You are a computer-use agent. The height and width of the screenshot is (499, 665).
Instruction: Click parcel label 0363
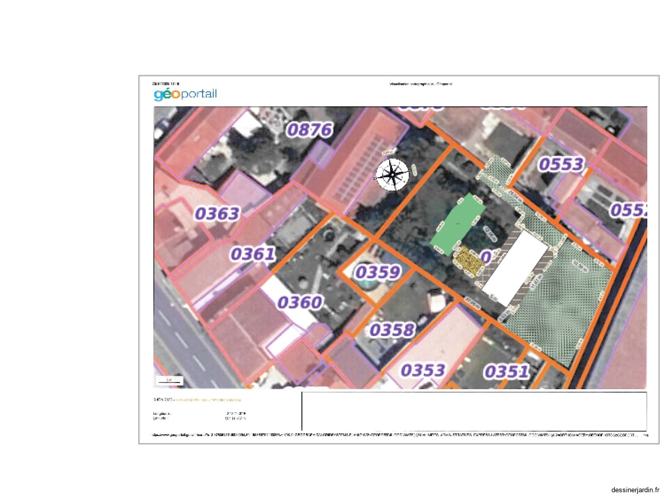[x=217, y=214]
